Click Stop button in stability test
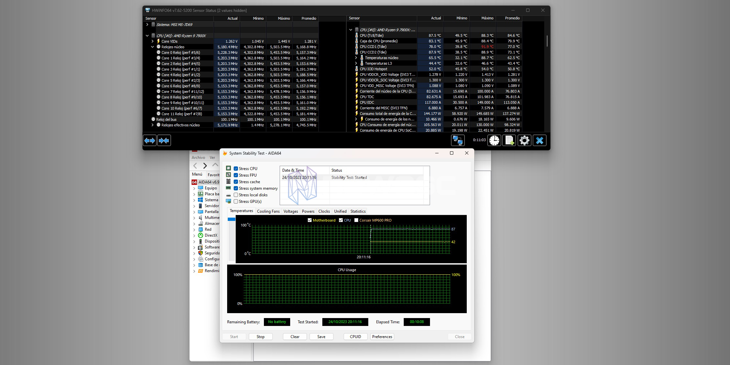730x365 pixels. pyautogui.click(x=261, y=337)
